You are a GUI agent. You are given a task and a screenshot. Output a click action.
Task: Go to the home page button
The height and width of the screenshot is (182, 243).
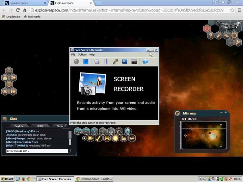pyautogui.click(x=25, y=10)
